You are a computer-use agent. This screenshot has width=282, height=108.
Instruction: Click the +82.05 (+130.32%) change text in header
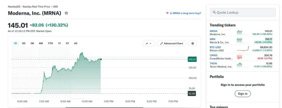(49, 25)
